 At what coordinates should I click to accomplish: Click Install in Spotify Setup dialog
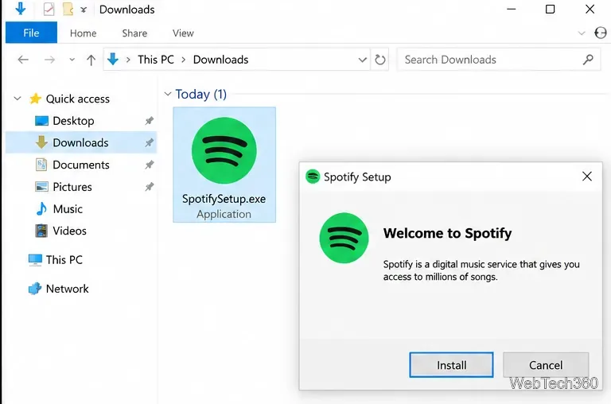(451, 365)
